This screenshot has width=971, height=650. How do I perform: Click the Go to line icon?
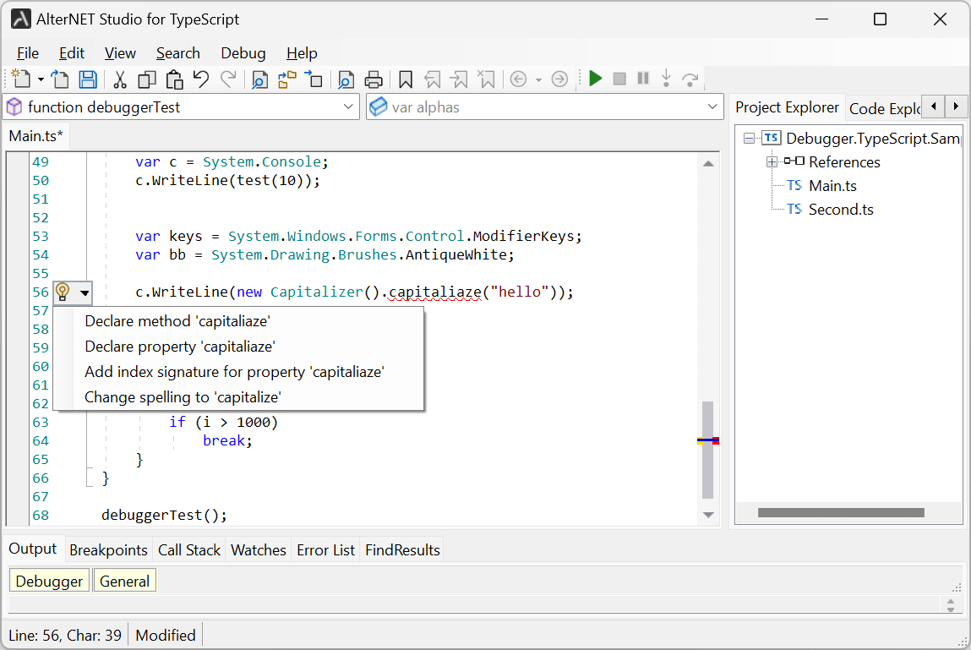click(314, 79)
